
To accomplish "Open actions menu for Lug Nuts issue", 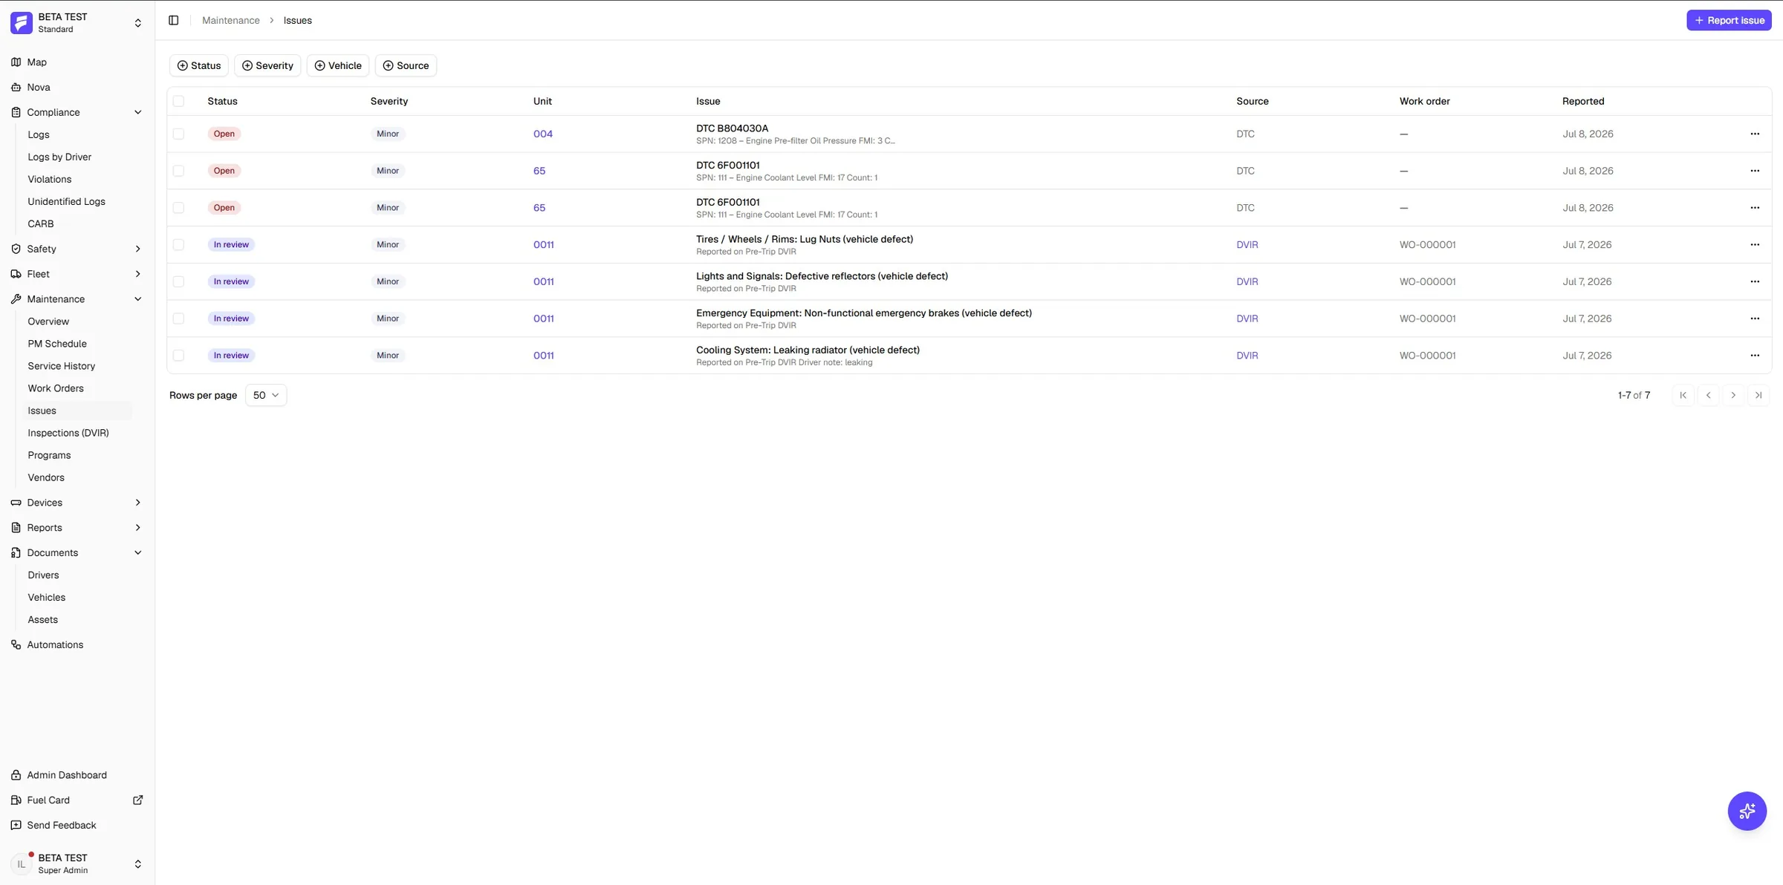I will (x=1755, y=244).
